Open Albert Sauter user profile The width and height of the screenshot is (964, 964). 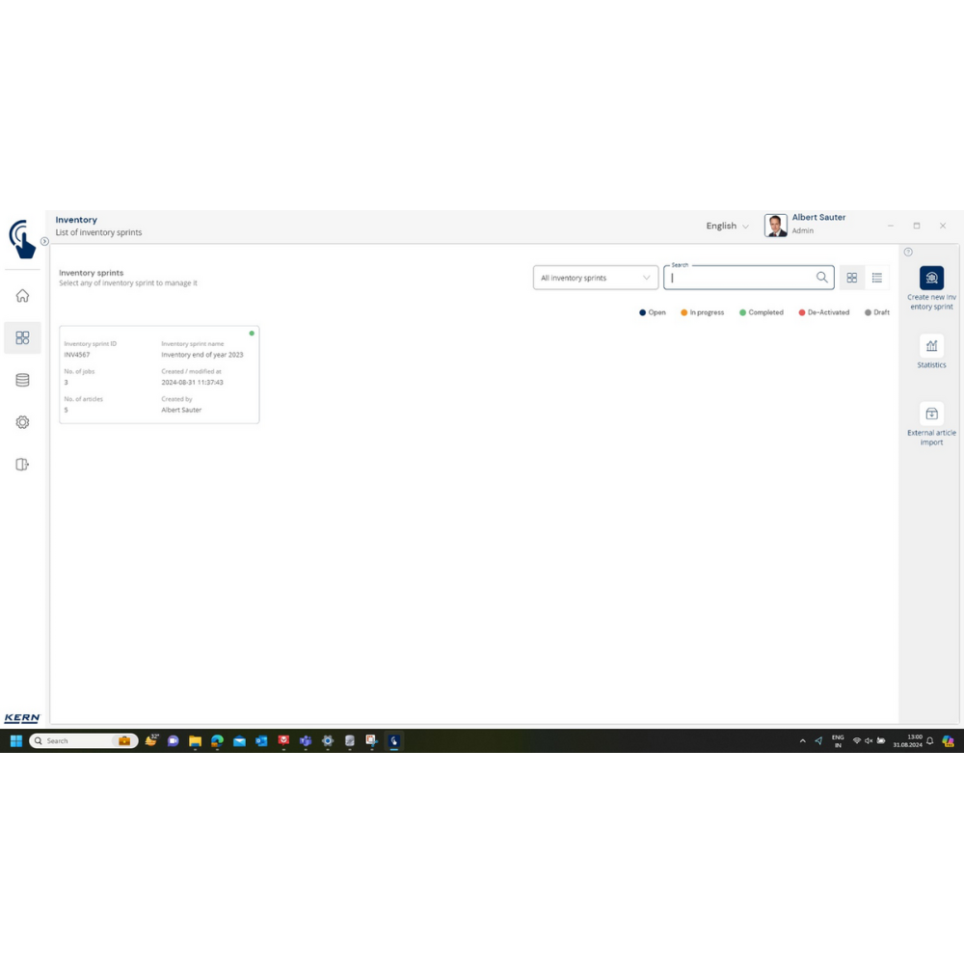(x=805, y=225)
